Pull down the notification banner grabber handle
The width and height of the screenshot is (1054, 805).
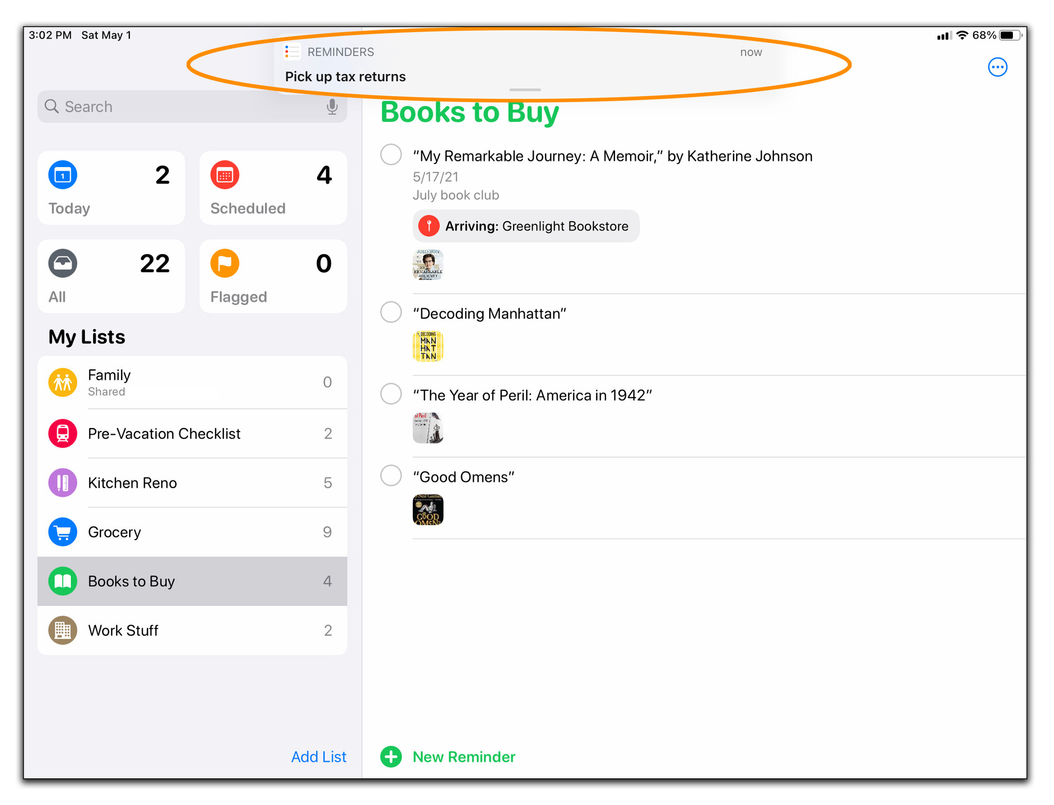[x=524, y=90]
